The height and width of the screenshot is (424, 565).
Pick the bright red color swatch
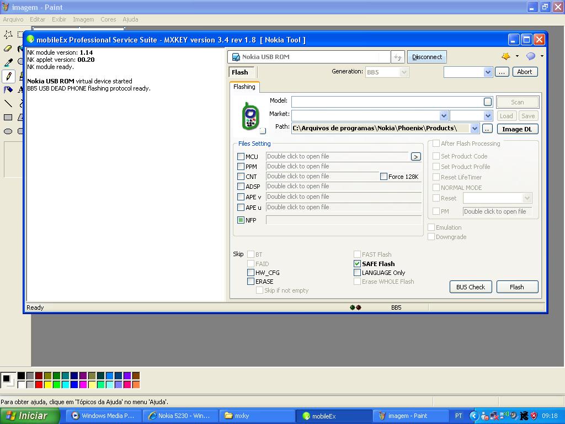(x=39, y=384)
